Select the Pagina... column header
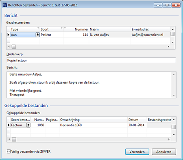 [x=52, y=120]
